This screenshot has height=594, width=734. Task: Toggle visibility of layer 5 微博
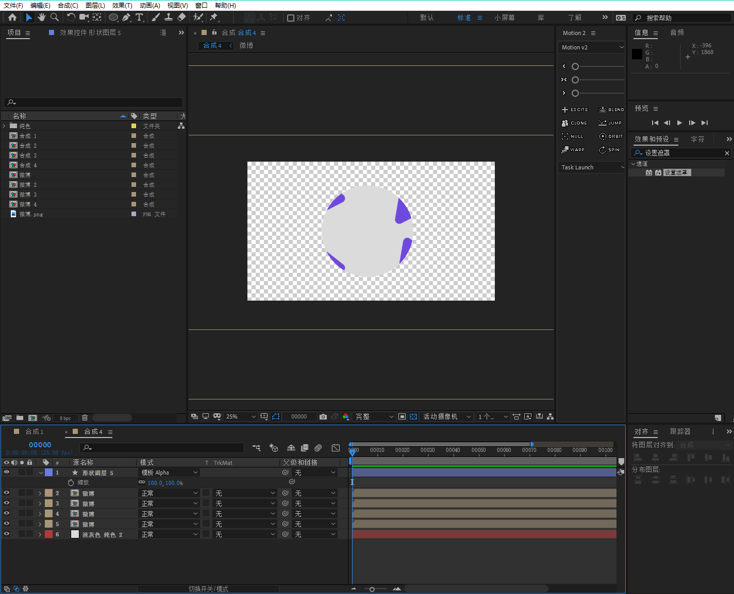7,523
